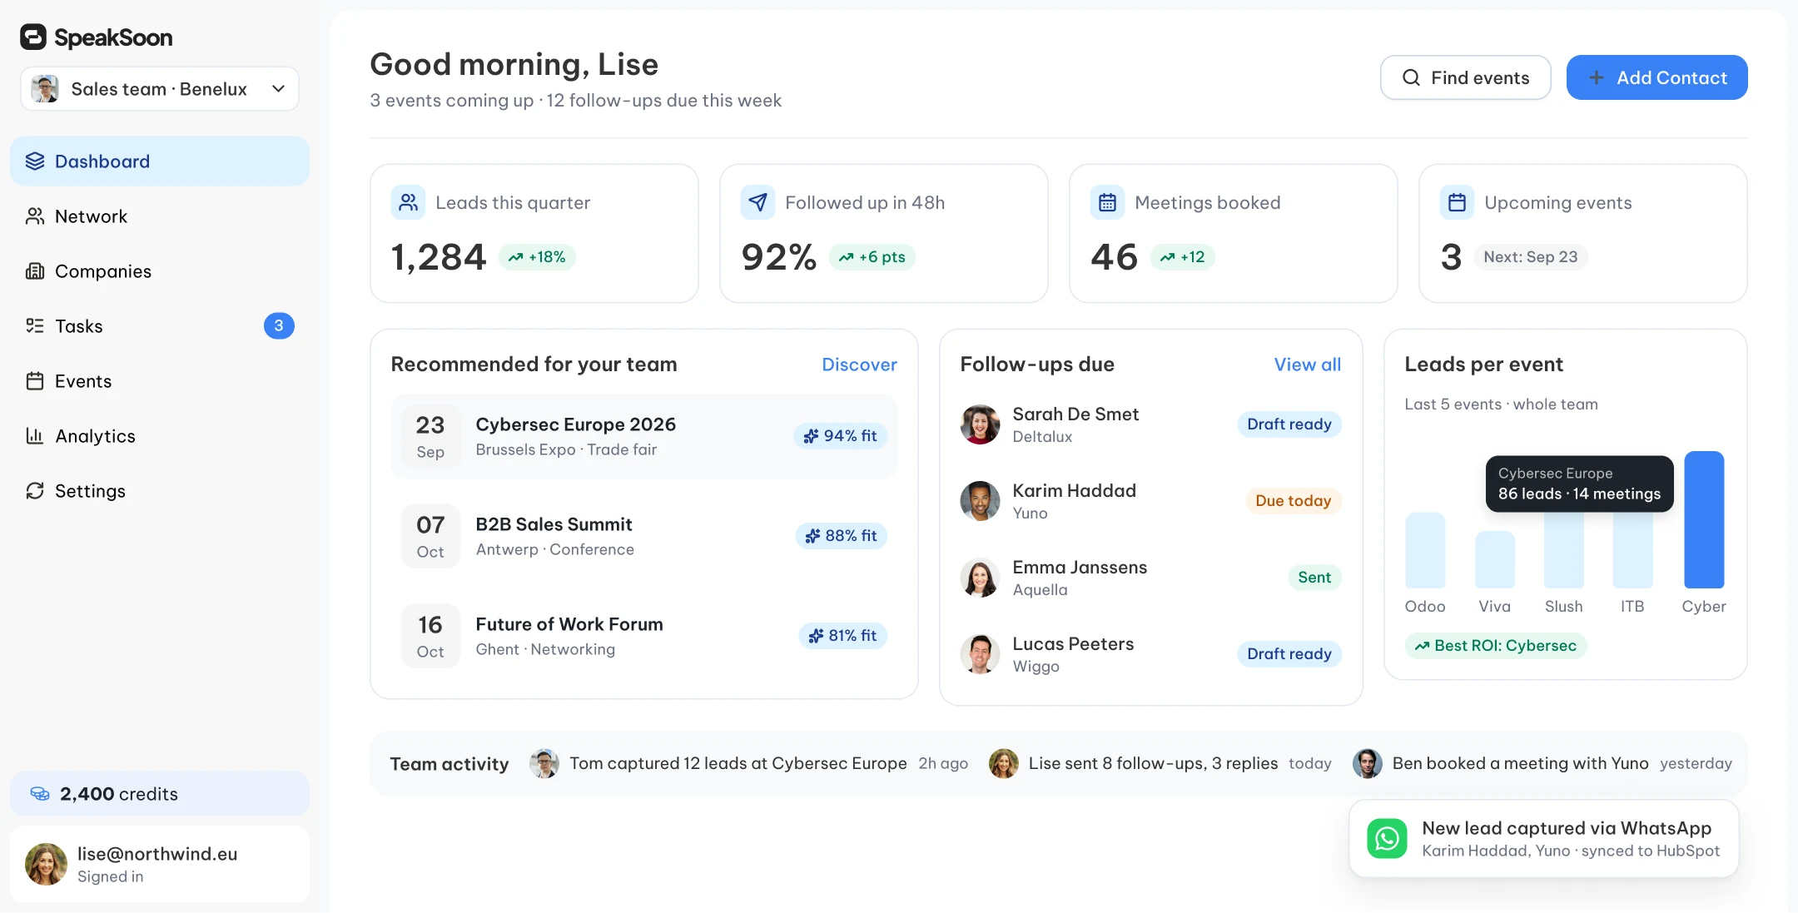1798x913 pixels.
Task: Open the Companies section
Action: click(x=160, y=271)
